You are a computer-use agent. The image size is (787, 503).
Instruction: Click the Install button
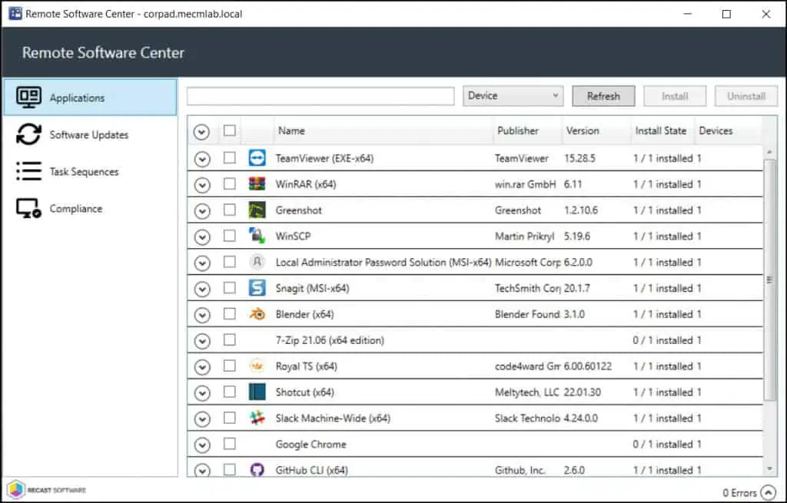(x=675, y=96)
